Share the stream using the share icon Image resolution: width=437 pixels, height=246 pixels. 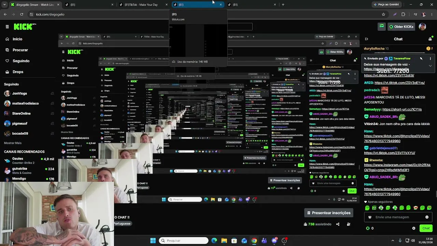coord(338,224)
